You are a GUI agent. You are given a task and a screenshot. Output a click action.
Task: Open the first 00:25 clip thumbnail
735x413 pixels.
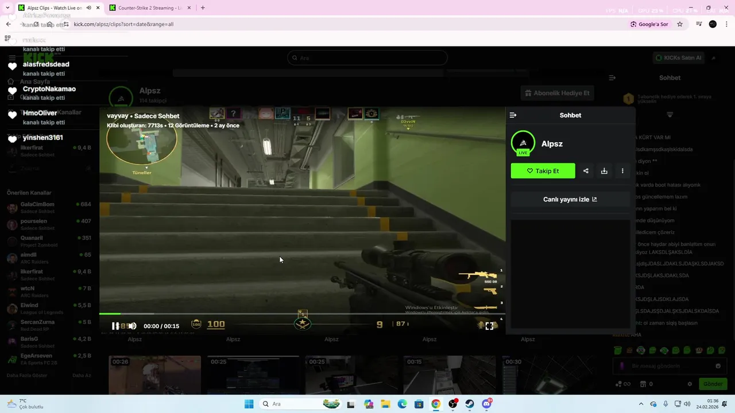(253, 375)
